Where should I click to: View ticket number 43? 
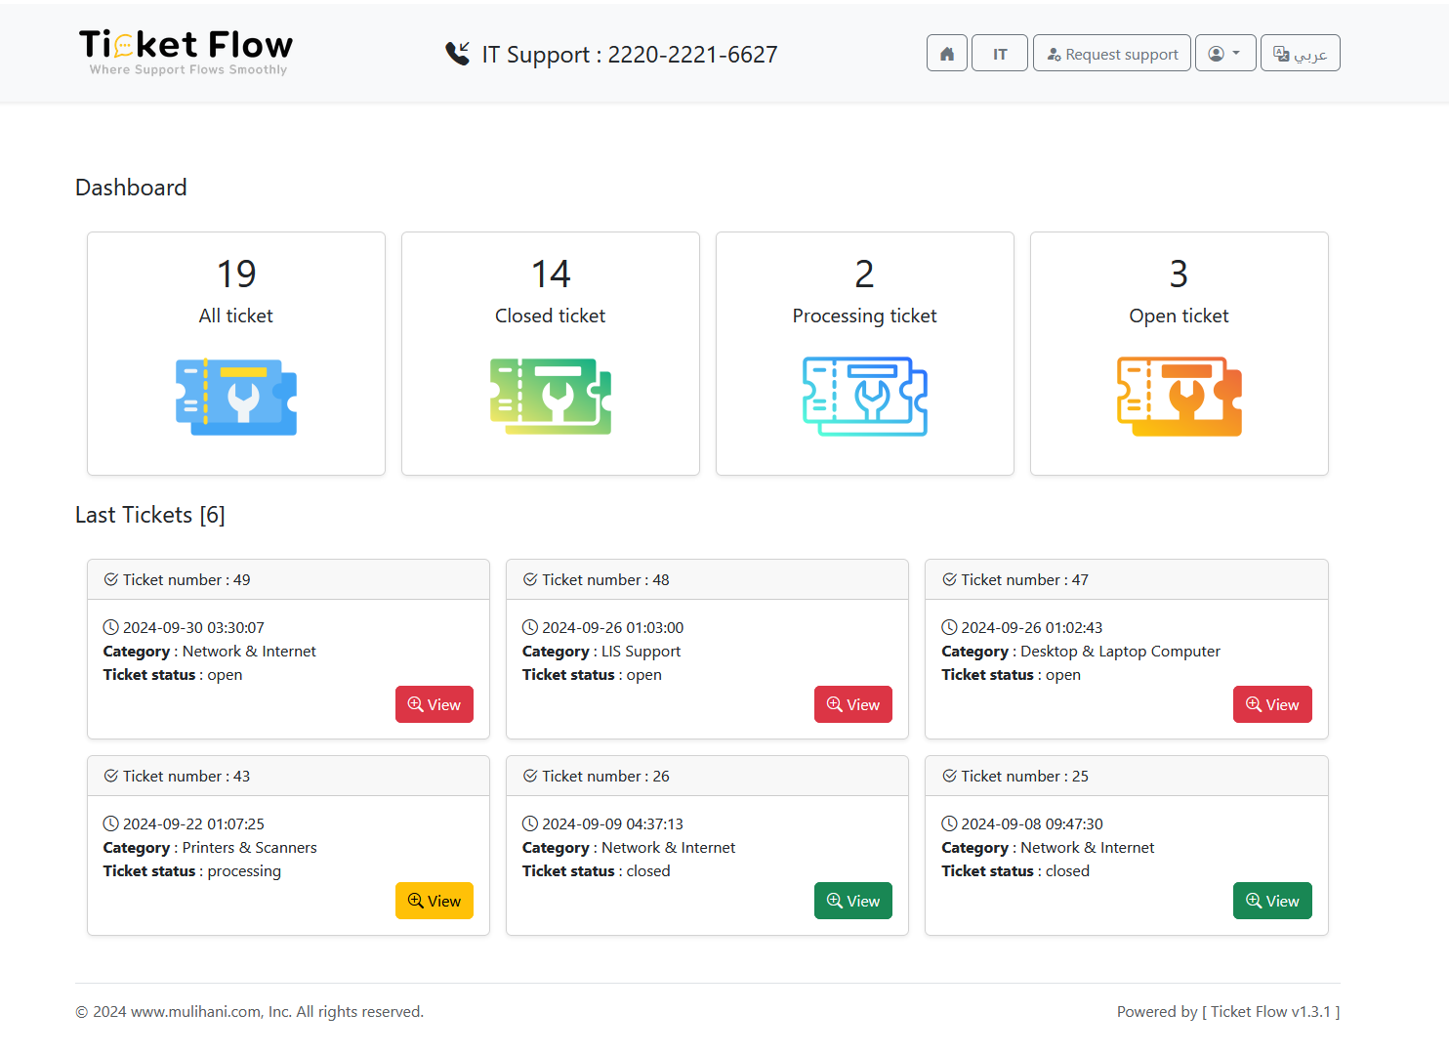435,901
